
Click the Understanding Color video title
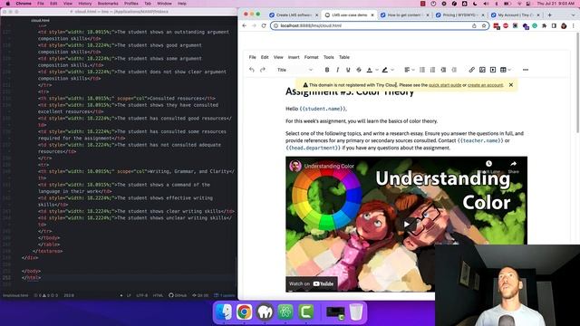[x=329, y=167]
